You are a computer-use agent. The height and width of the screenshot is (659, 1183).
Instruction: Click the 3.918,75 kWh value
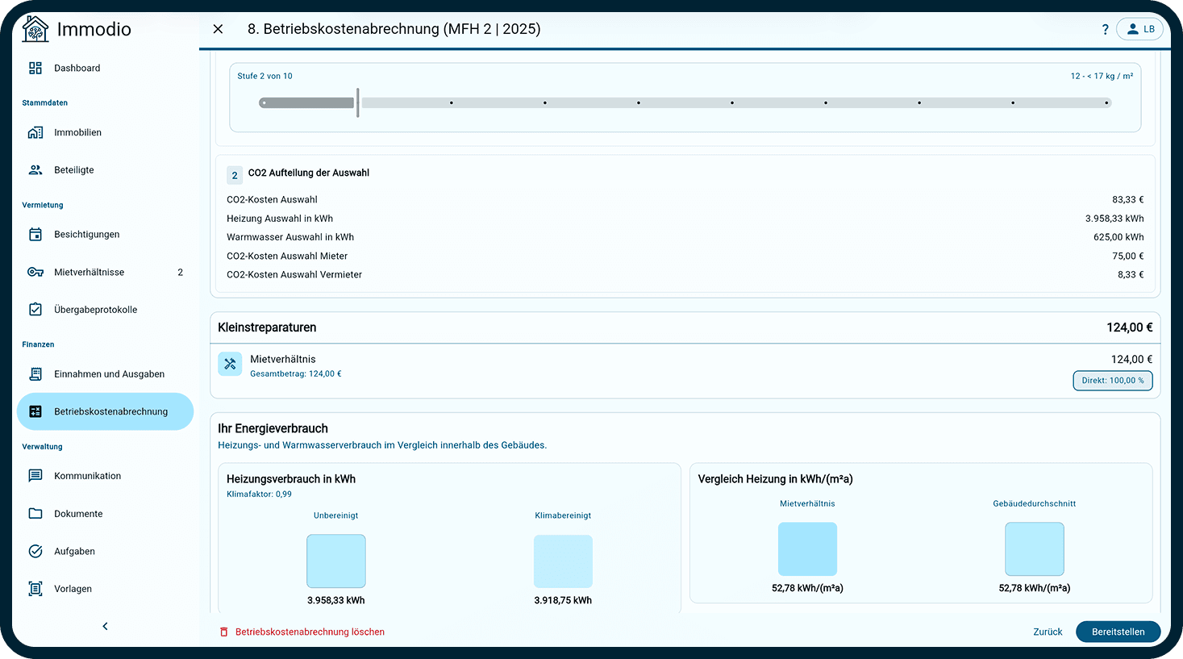[x=563, y=601]
